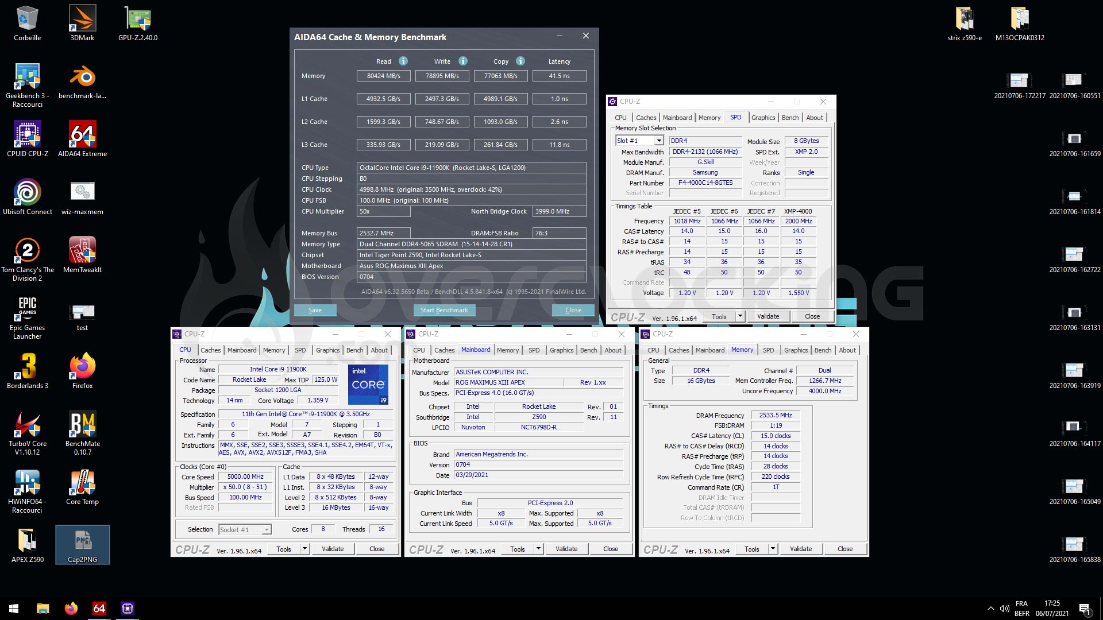Open Geekbench 3 shortcut on desktop

click(27, 86)
